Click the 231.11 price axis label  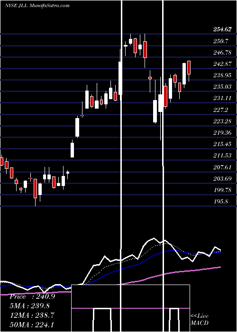click(222, 98)
